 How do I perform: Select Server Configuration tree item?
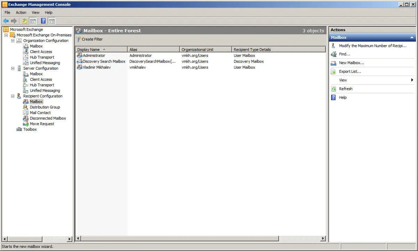click(x=41, y=68)
